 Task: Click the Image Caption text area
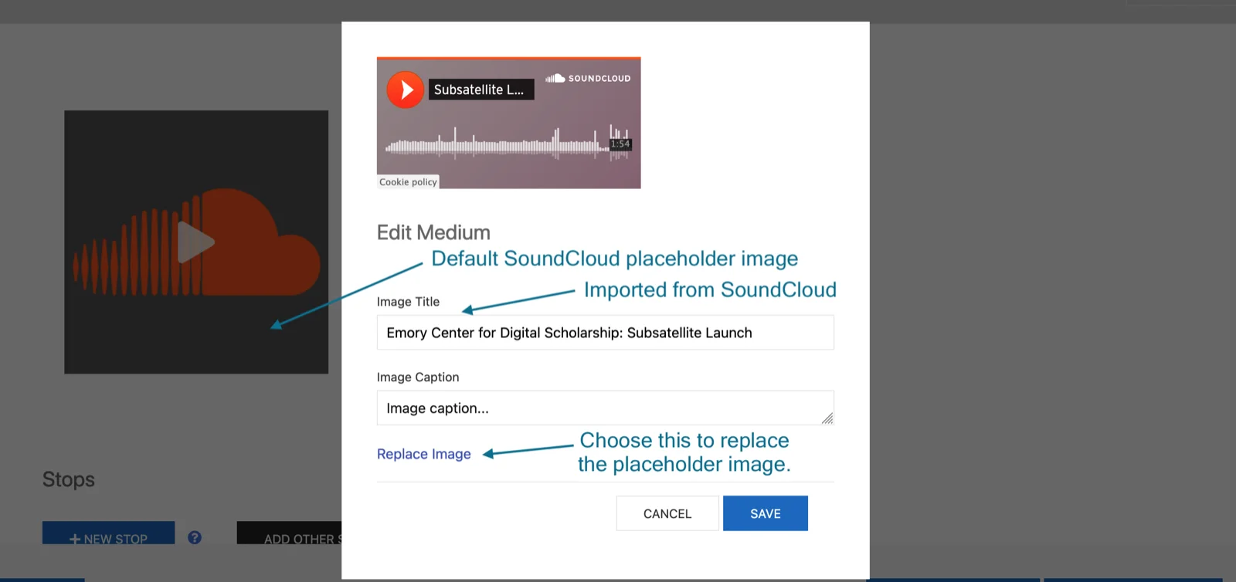click(606, 408)
